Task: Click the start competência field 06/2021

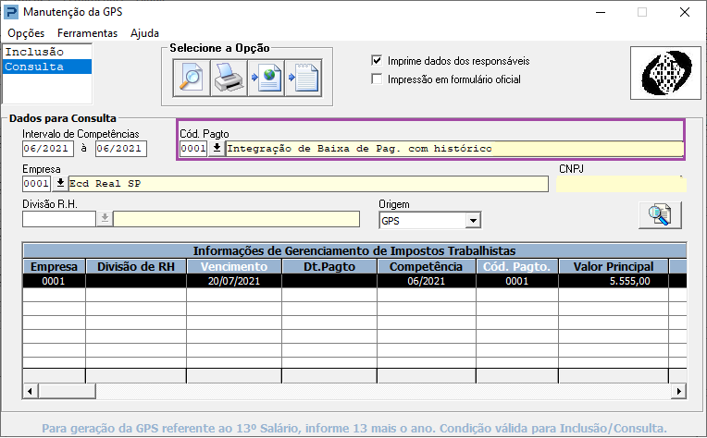Action: pyautogui.click(x=48, y=149)
